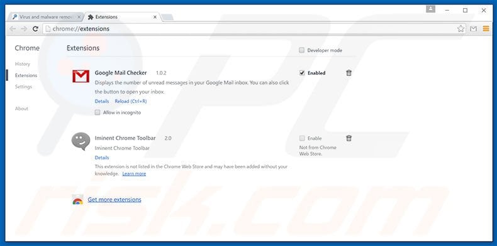Screen dimensions: 497x246
Task: Click the Learn more link
Action: [134, 174]
